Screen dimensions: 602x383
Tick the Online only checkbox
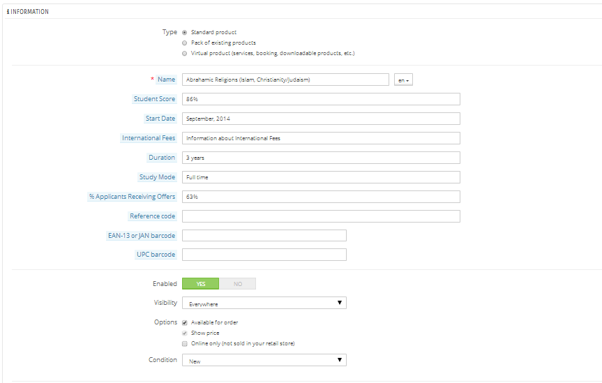(185, 343)
